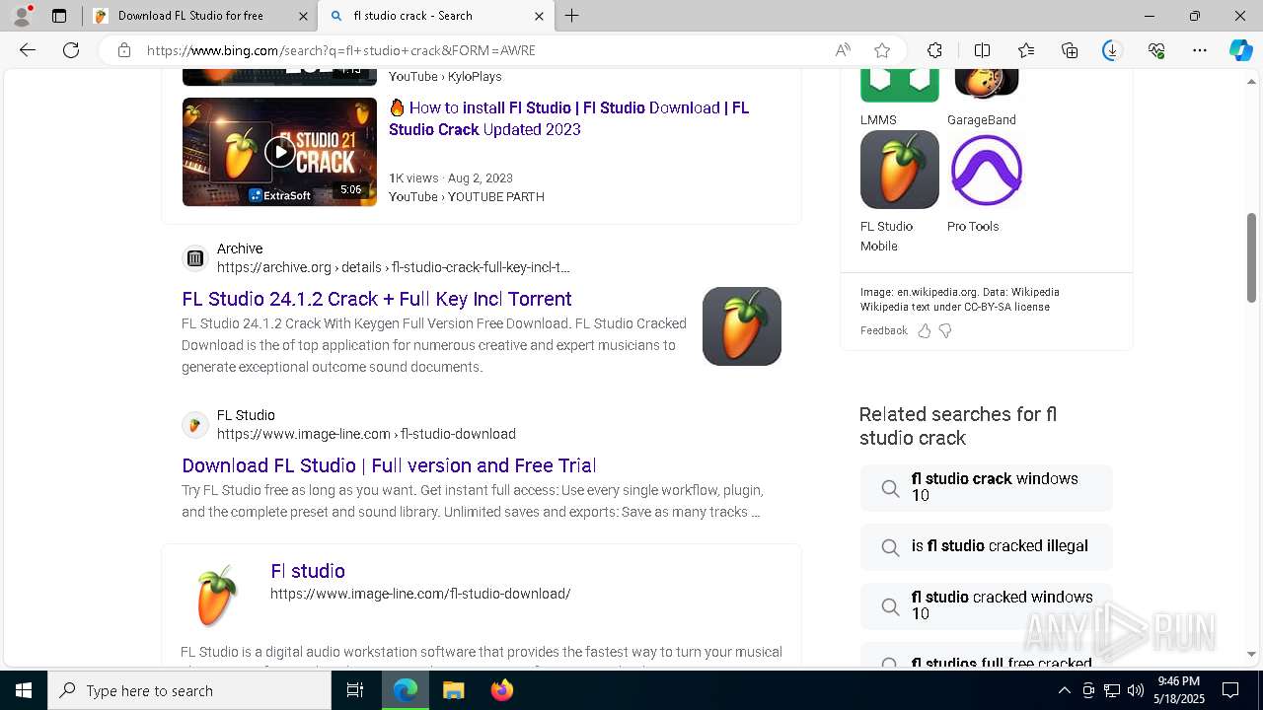This screenshot has height=710, width=1263.
Task: Click the large FL Studio logo in card
Action: click(x=216, y=595)
